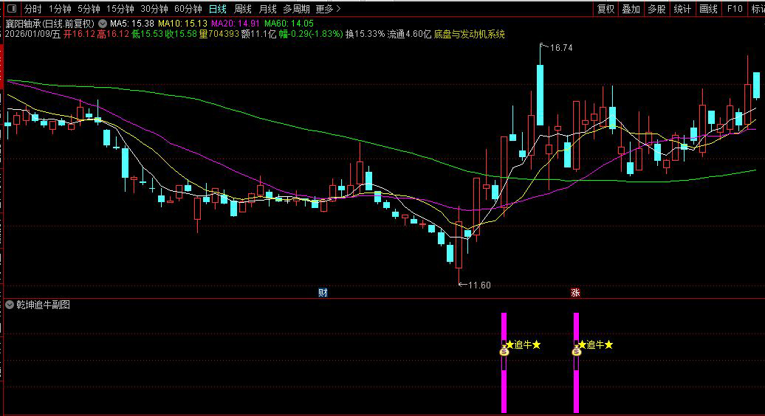Click the second money bag signal icon
This screenshot has width=765, height=416.
coord(577,351)
